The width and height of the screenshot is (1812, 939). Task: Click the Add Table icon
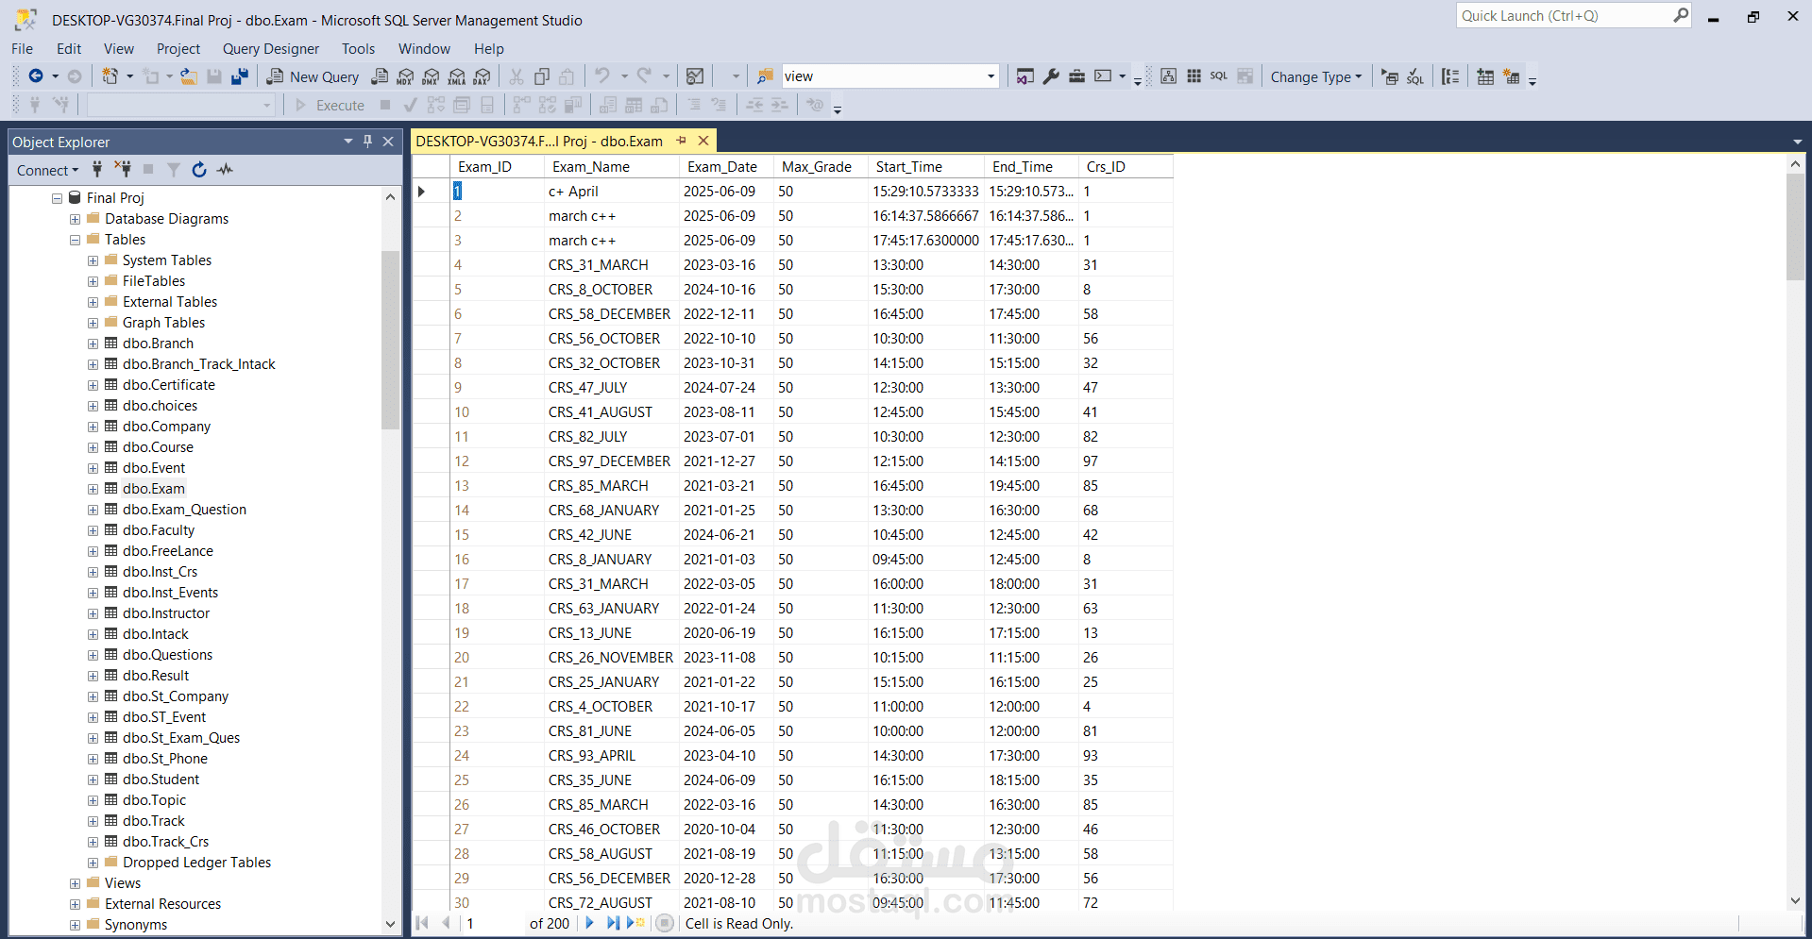pos(1485,76)
